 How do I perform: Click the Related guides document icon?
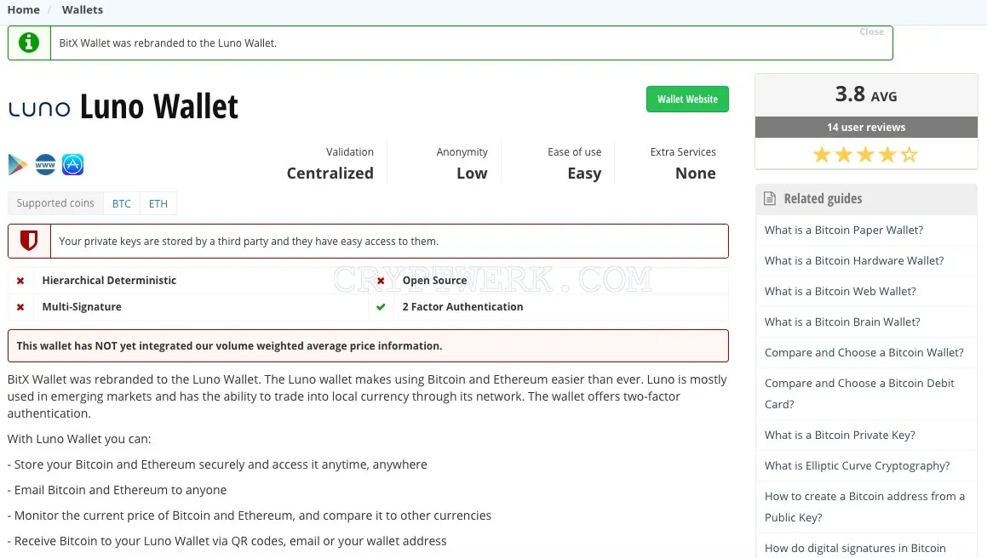click(x=770, y=199)
